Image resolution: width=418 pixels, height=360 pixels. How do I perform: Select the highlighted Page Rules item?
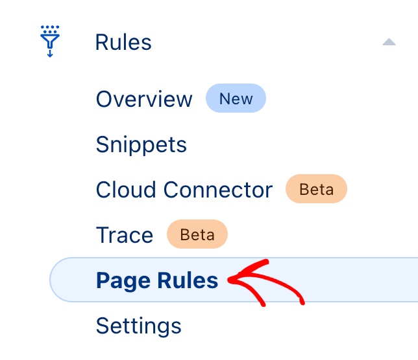157,280
